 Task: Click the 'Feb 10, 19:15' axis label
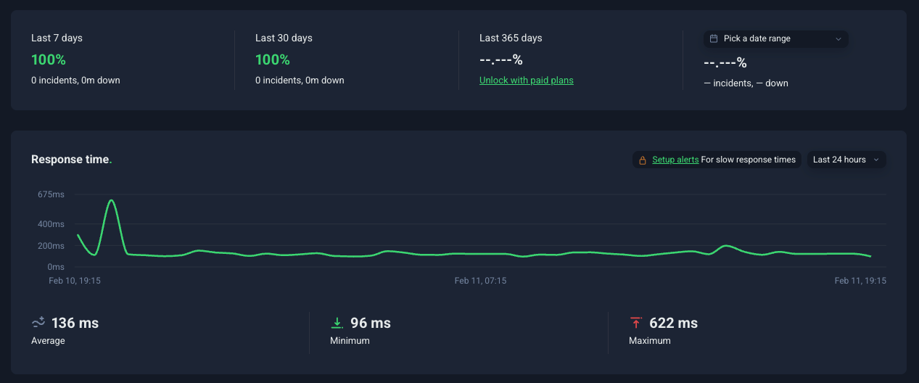[x=75, y=280]
